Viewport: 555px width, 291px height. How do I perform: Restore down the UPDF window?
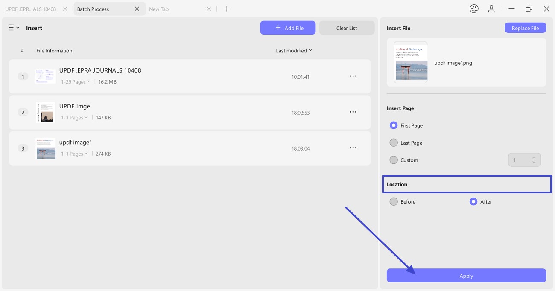(529, 9)
